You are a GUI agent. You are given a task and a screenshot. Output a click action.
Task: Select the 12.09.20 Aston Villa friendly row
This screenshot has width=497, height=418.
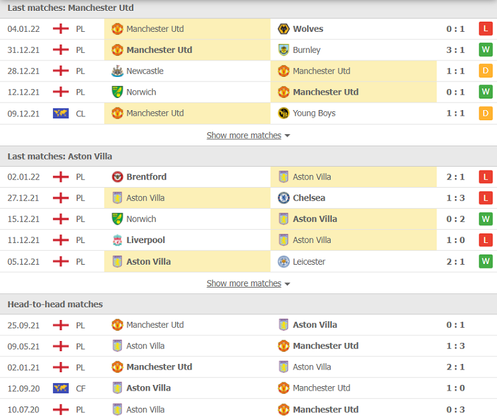coord(248,388)
